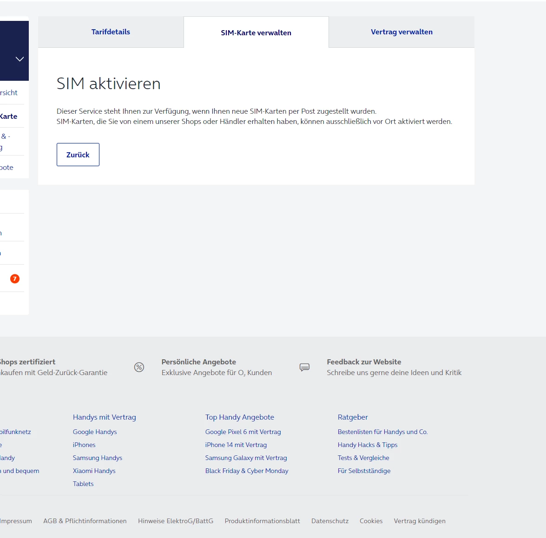Expand the dark sidebar chevron dropdown
This screenshot has width=546, height=538.
pyautogui.click(x=20, y=59)
